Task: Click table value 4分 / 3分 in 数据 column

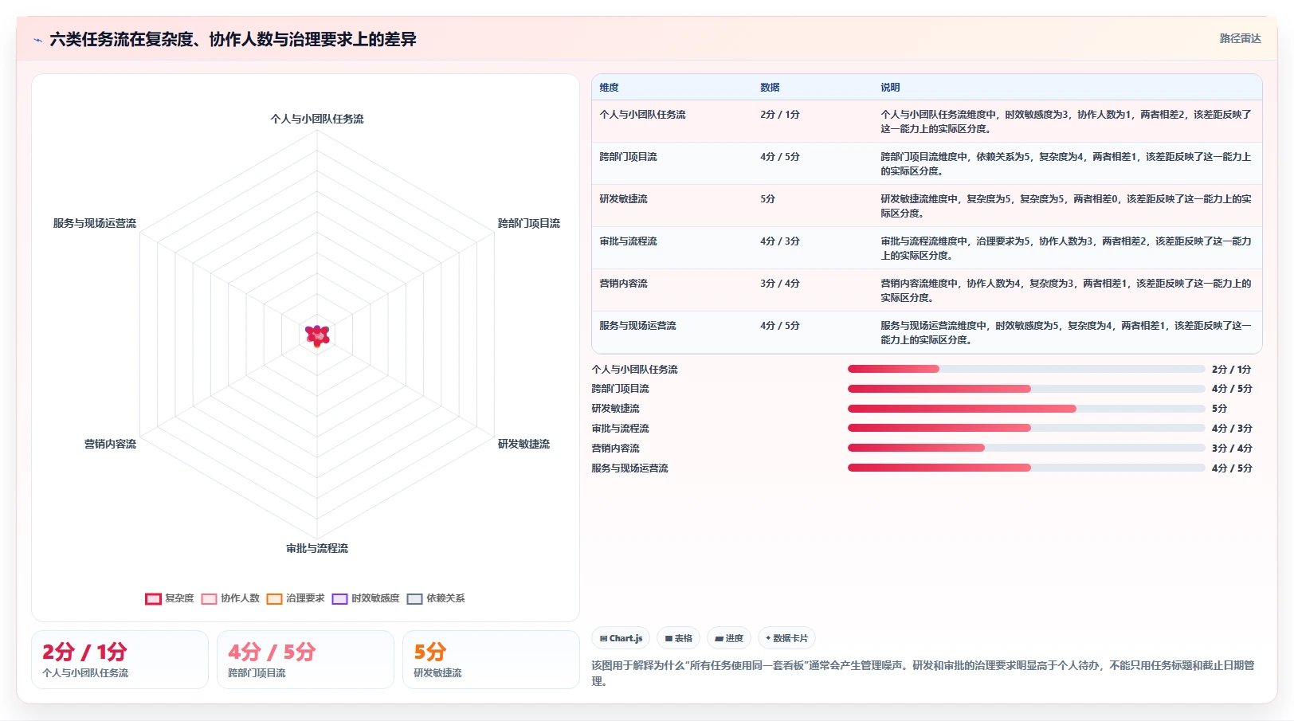Action: (x=780, y=241)
